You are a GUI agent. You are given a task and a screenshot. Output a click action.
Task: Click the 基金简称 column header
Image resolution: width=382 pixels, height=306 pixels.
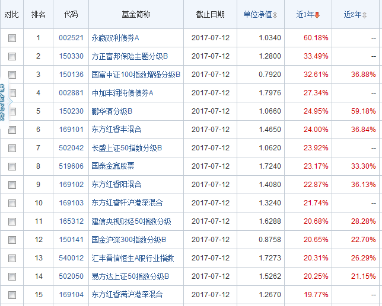135,14
